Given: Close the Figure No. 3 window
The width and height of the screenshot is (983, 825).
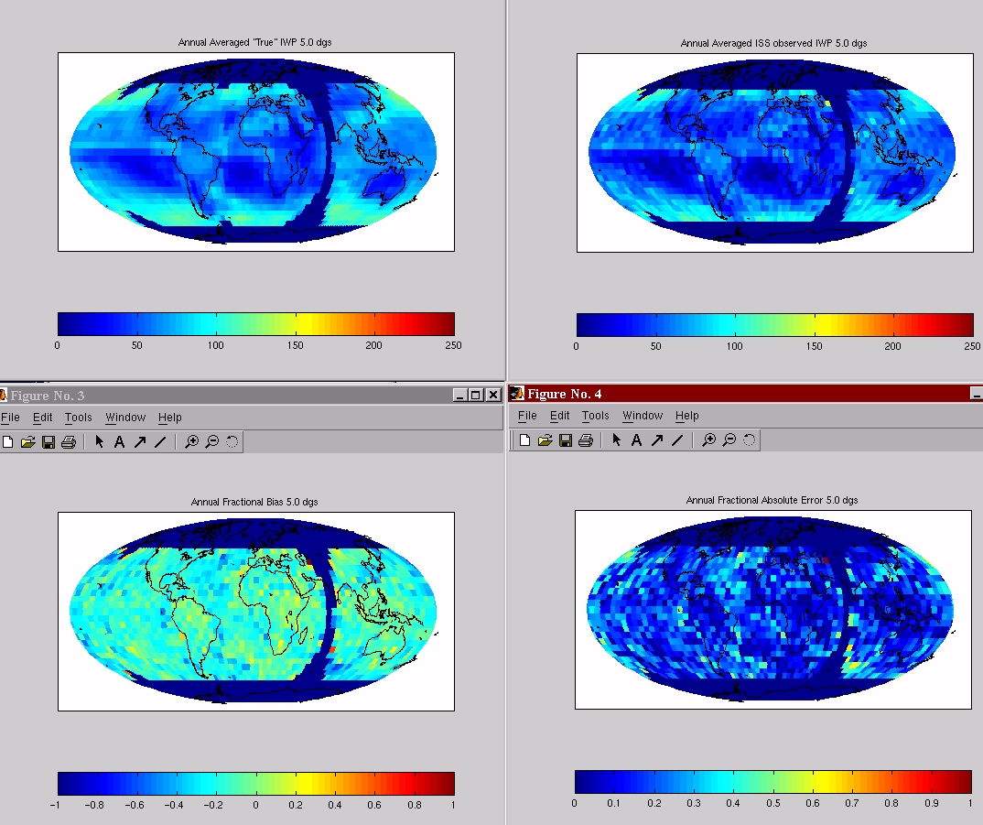Looking at the screenshot, I should click(493, 396).
